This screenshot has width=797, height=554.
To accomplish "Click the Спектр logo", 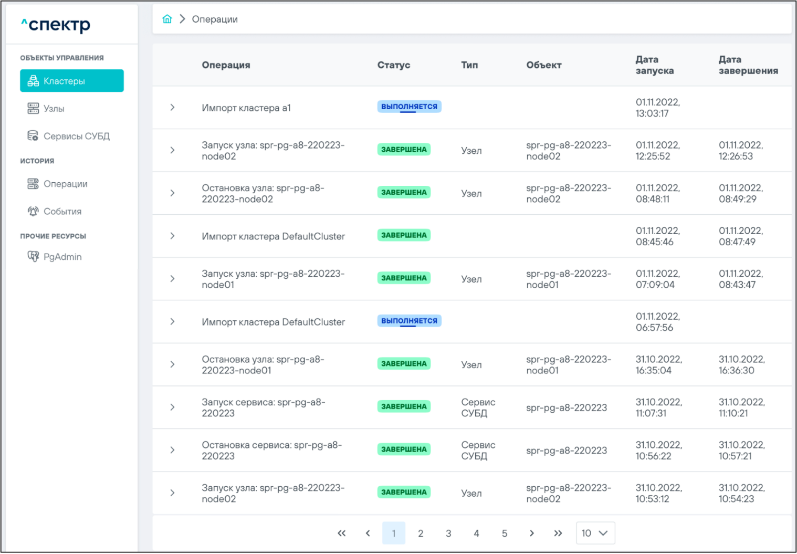I will (56, 25).
